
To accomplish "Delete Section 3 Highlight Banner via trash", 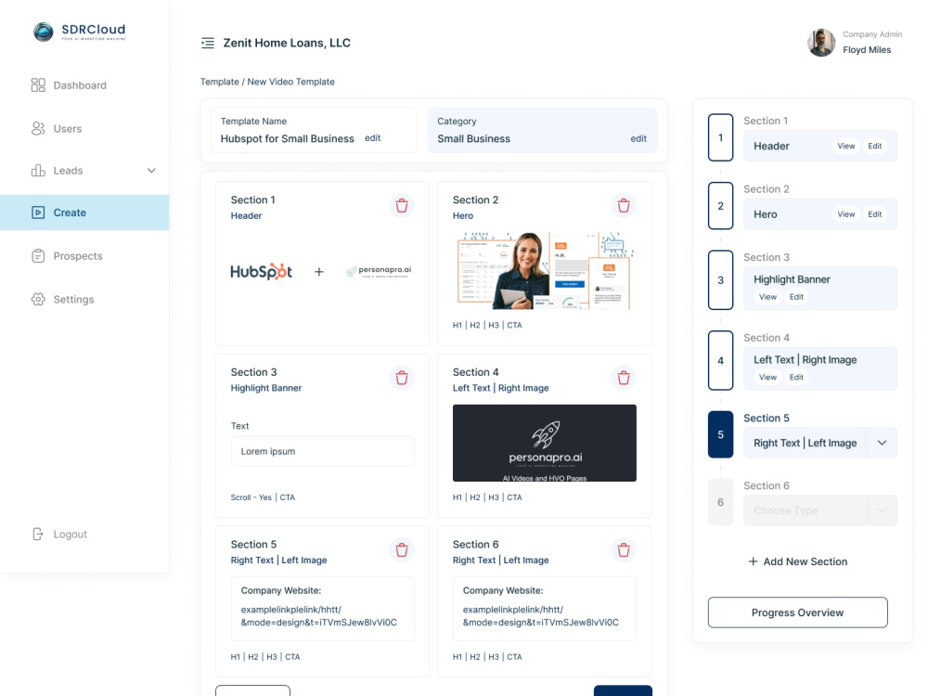I will coord(402,378).
